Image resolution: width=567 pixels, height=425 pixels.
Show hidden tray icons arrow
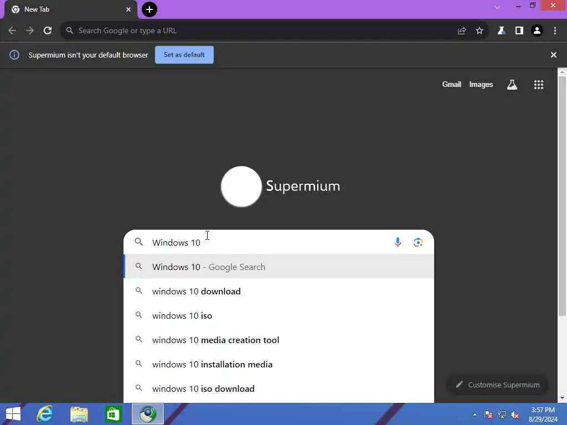tap(475, 414)
